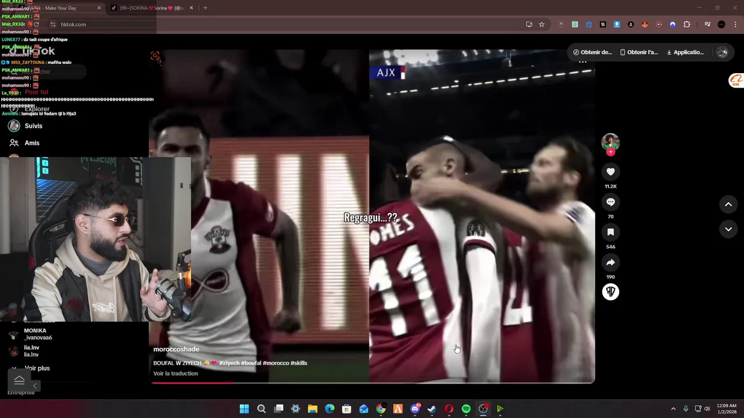Seek along the red video progress bar
Viewport: 744px width, 418px height.
coord(372,383)
